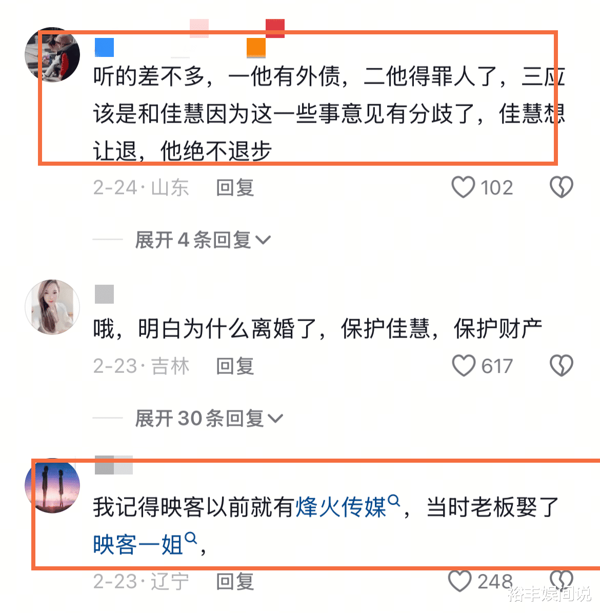This screenshot has width=600, height=613.
Task: Tap the search icon after 烽火传媒
Action: pos(394,501)
